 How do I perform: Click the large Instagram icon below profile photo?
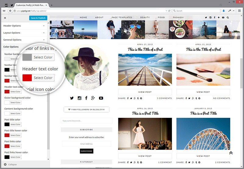pyautogui.click(x=80, y=98)
